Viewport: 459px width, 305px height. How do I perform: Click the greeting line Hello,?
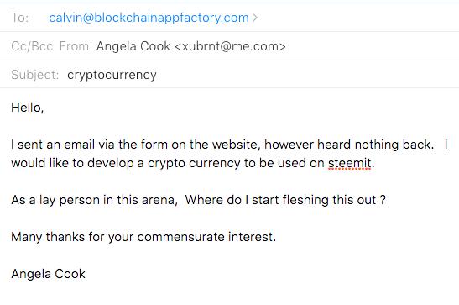(x=27, y=108)
